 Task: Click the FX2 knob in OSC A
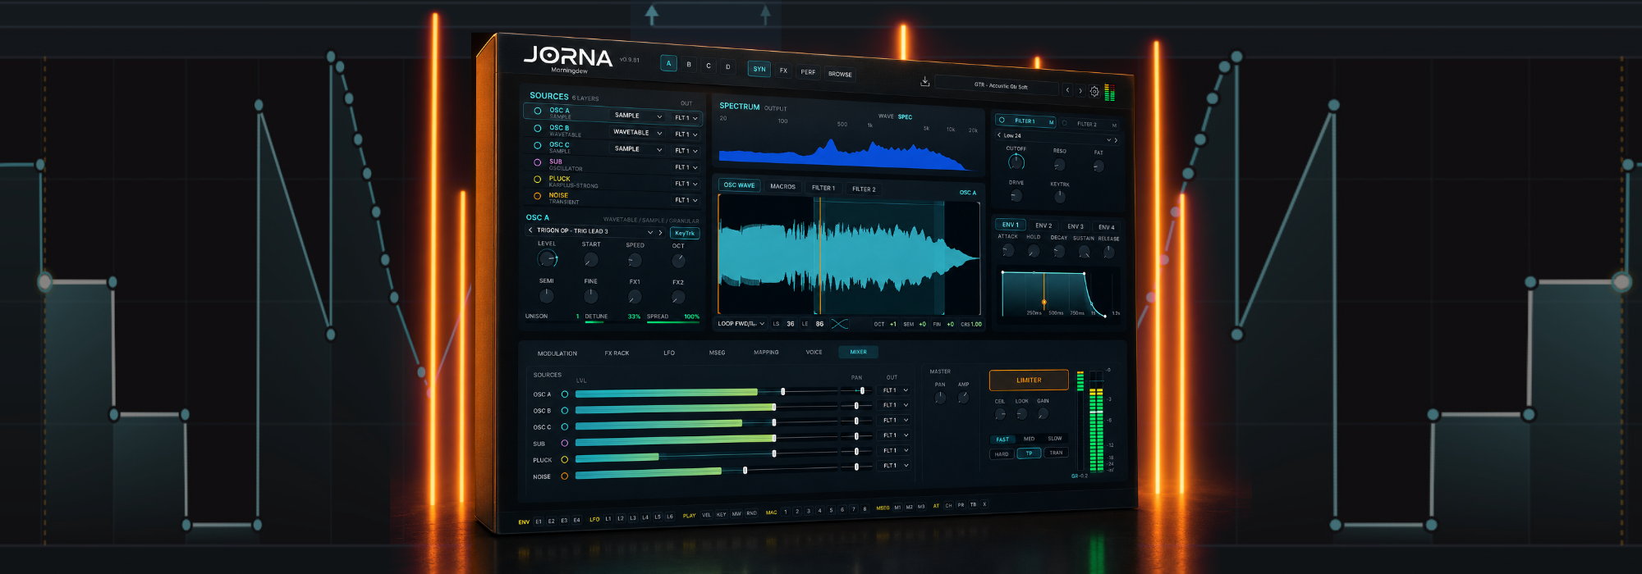coord(678,298)
